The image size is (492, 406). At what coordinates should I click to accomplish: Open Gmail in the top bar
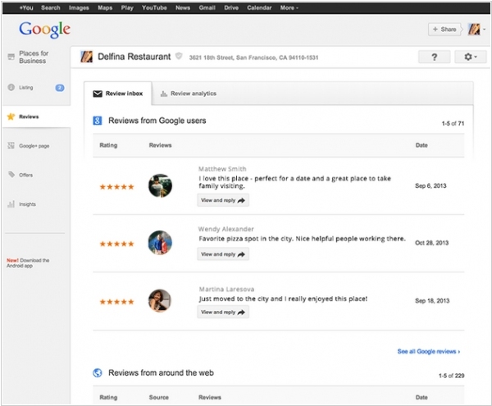(207, 8)
